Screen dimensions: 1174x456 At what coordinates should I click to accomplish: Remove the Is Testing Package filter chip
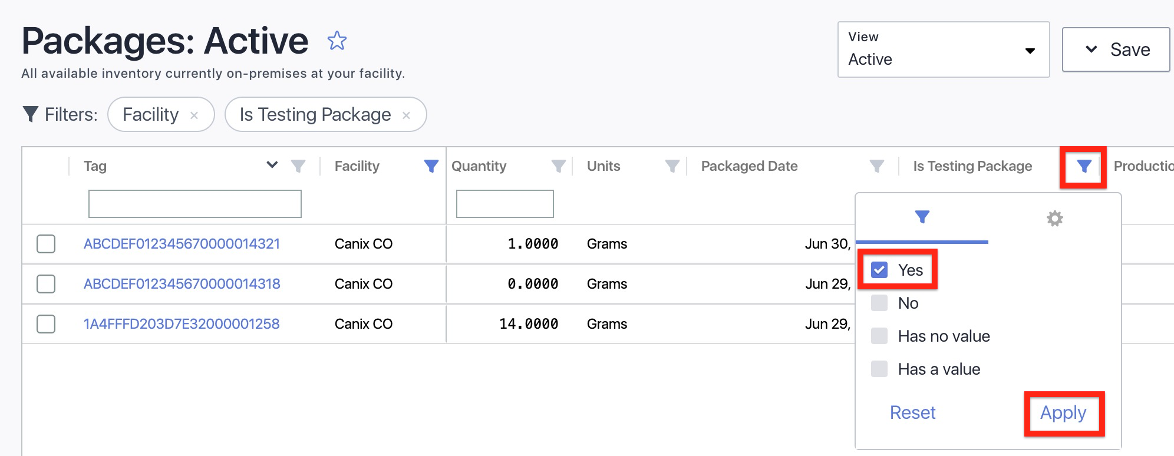tap(406, 115)
